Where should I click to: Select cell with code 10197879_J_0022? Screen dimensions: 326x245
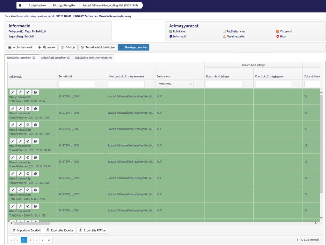81,178
